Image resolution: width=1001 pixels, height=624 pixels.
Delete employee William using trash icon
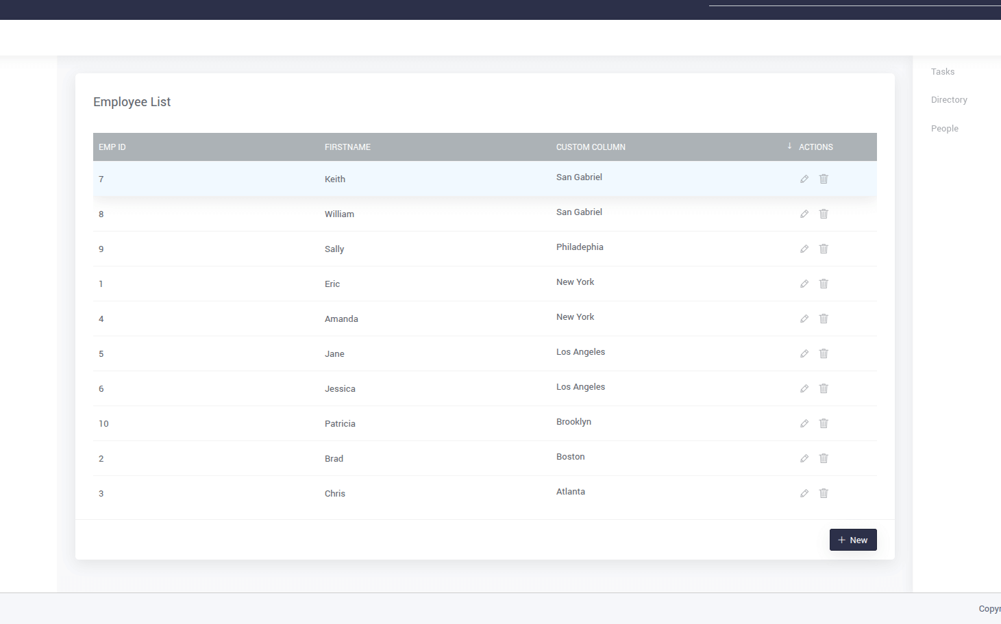point(824,214)
